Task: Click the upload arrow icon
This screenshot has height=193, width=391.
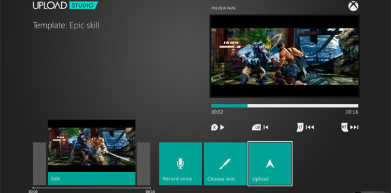Action: tap(270, 164)
